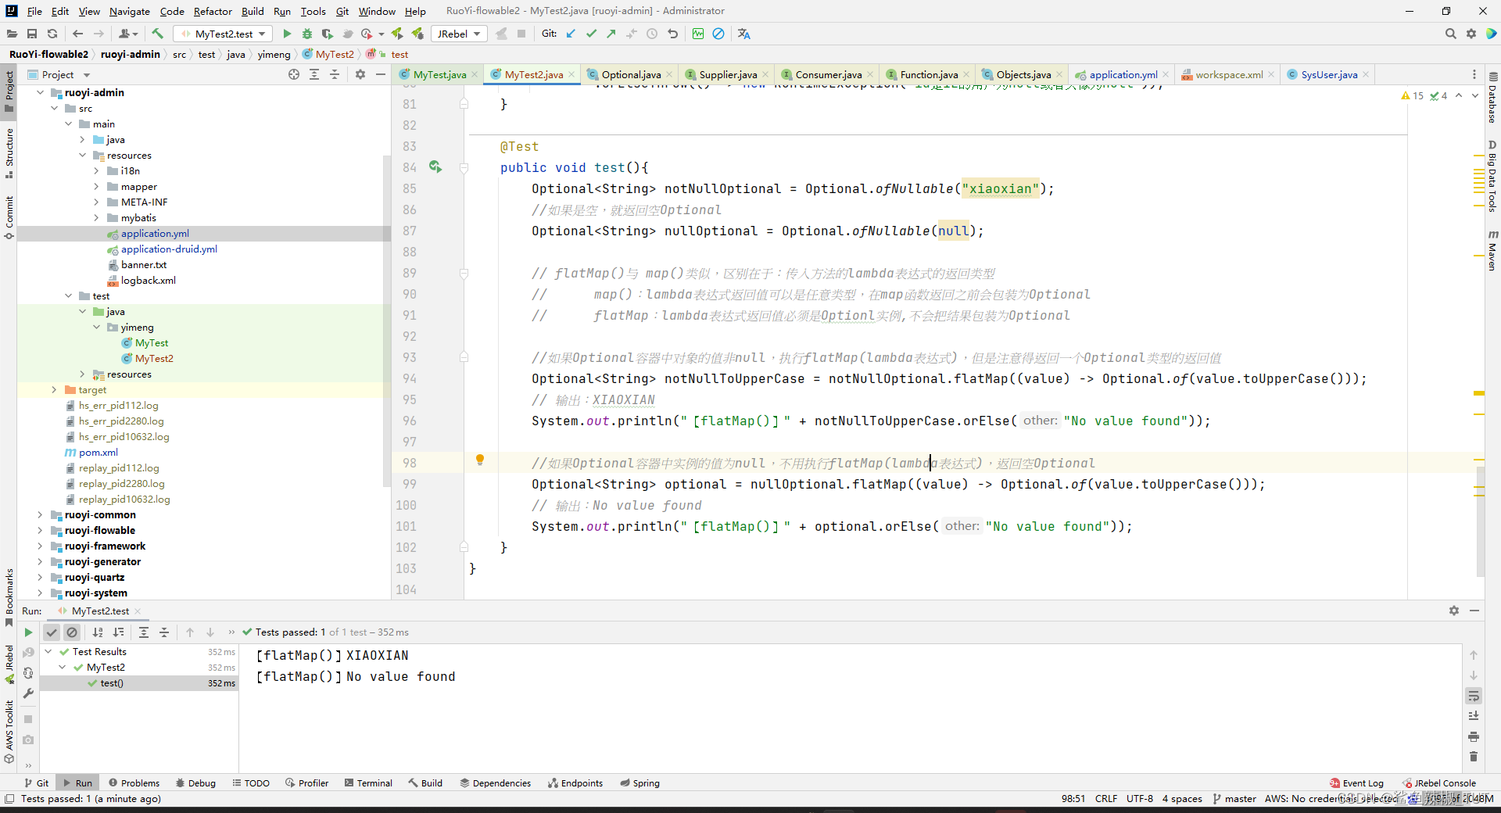
Task: Toggle show passed tests in Run panel
Action: (x=52, y=632)
